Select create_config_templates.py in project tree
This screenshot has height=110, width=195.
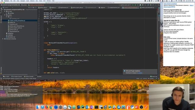[x=17, y=20]
